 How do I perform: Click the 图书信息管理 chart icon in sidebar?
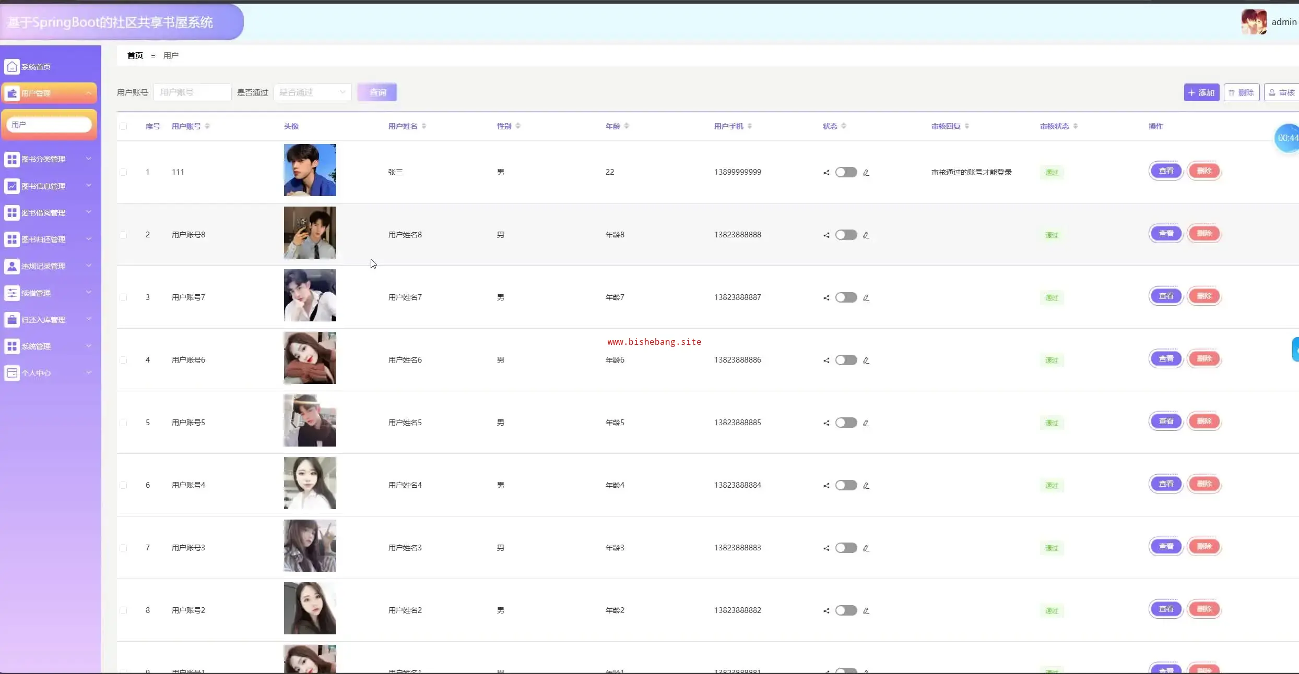point(12,186)
